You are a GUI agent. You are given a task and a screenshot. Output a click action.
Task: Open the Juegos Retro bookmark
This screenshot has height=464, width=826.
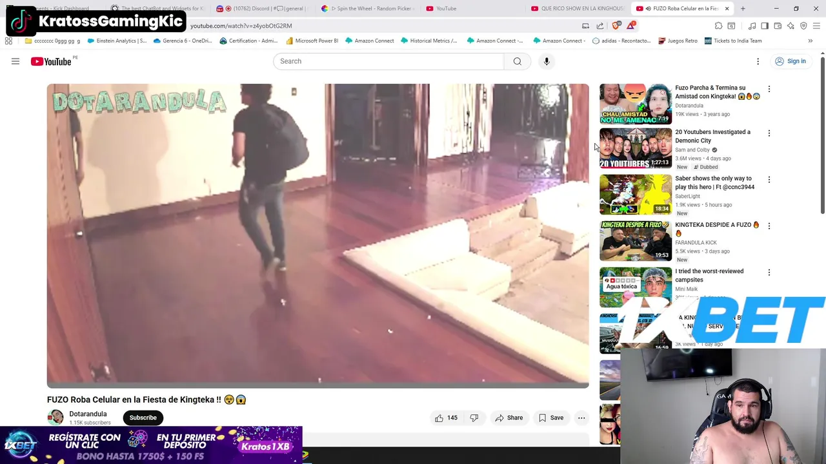(678, 41)
